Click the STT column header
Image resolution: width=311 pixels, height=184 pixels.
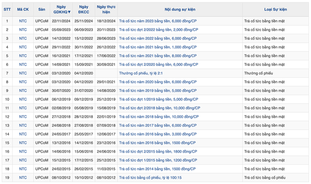click(x=7, y=9)
